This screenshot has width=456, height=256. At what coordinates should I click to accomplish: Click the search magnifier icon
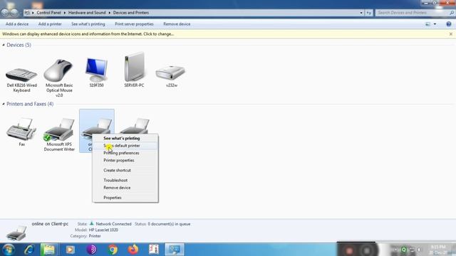pos(452,13)
